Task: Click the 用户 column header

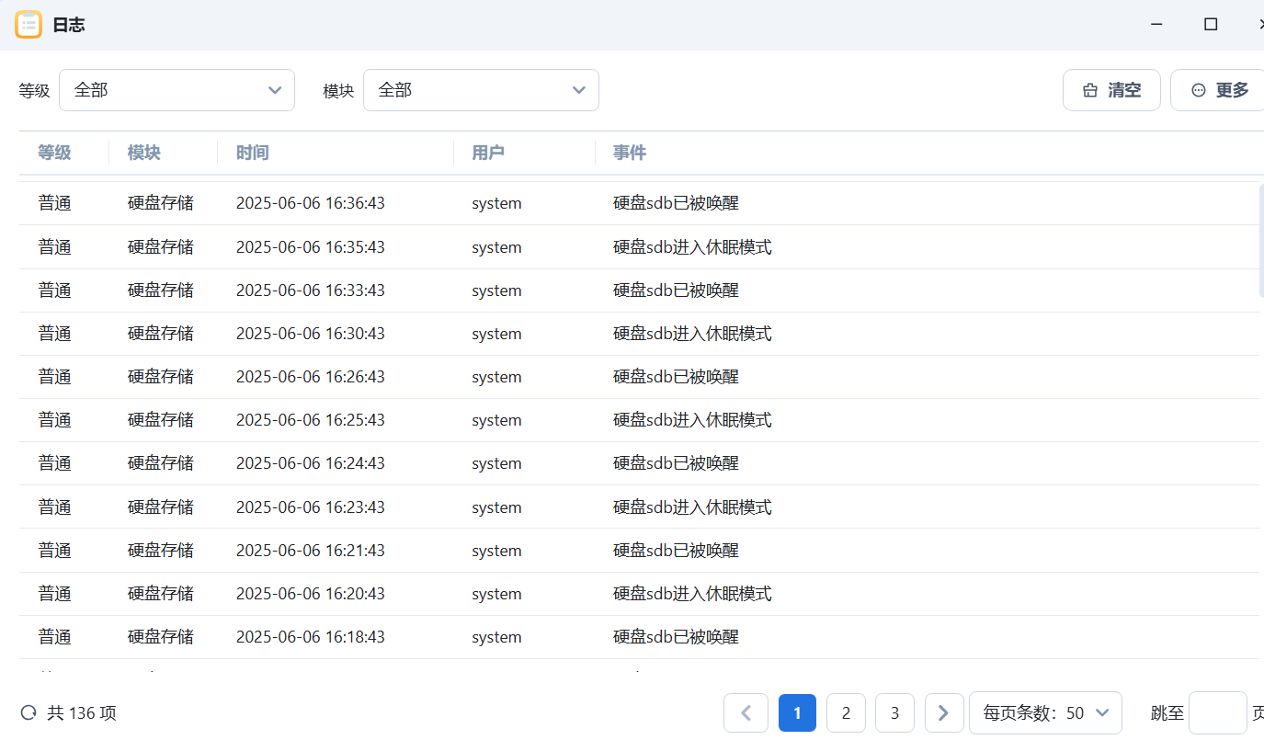Action: pyautogui.click(x=488, y=153)
